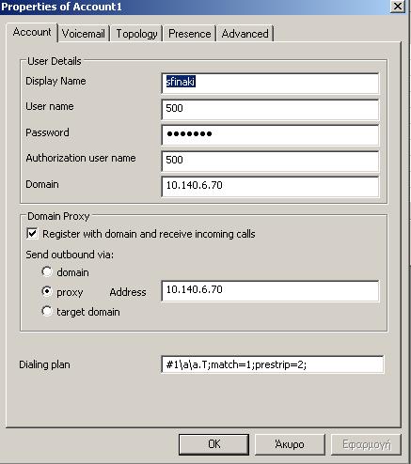Select the Account tab
Viewport: 411px width, 464px height.
[32, 32]
